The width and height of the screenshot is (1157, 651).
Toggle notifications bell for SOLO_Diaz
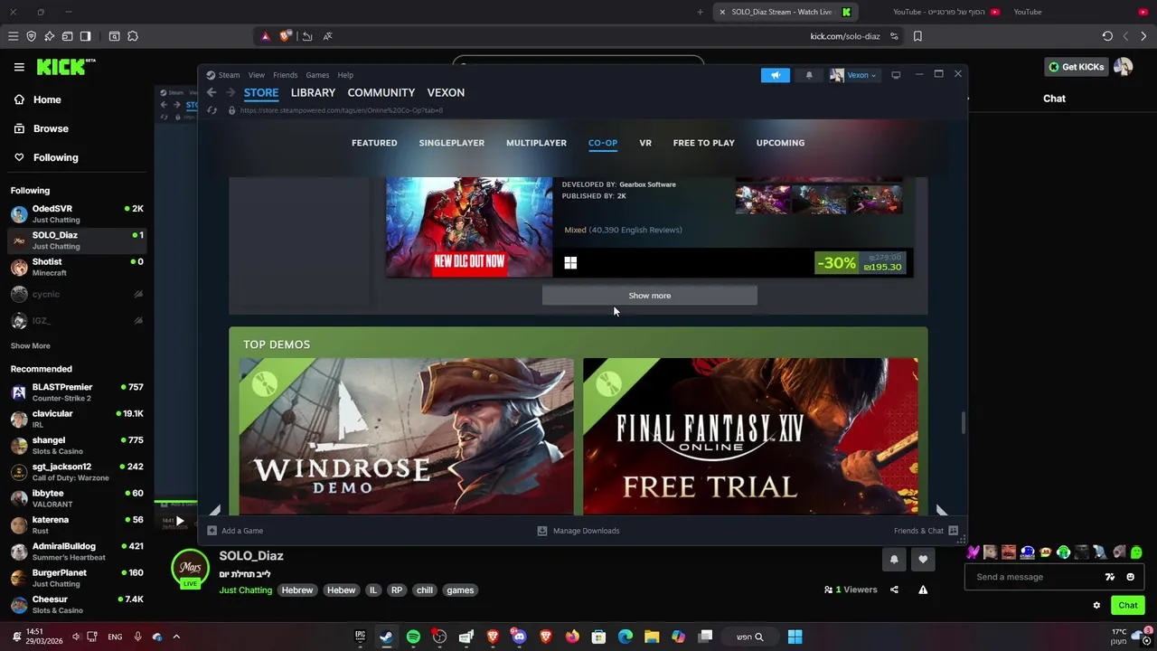click(894, 560)
